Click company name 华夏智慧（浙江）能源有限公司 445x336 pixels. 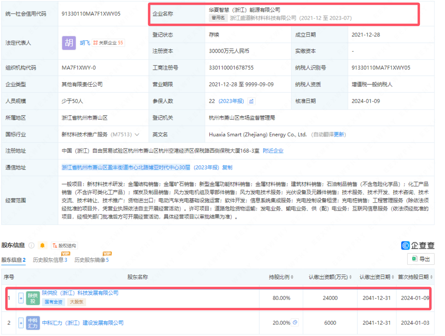[x=245, y=10]
